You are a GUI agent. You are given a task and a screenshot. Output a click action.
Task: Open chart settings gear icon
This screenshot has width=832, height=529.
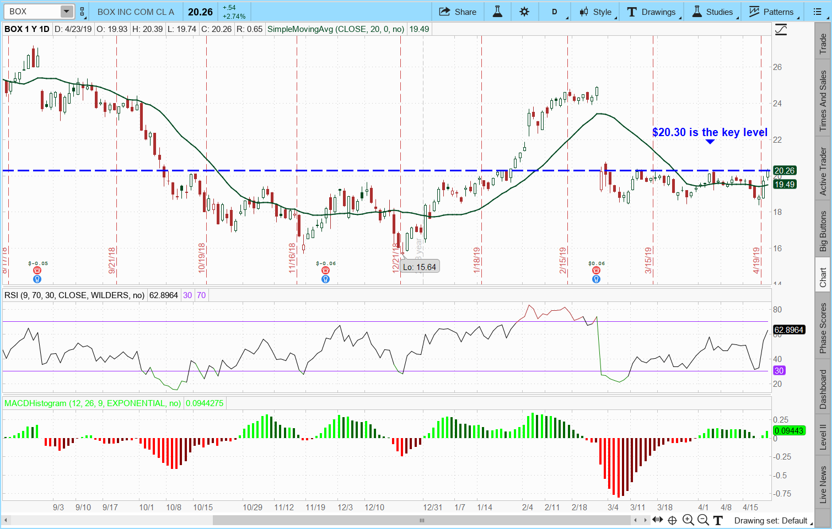pos(524,12)
